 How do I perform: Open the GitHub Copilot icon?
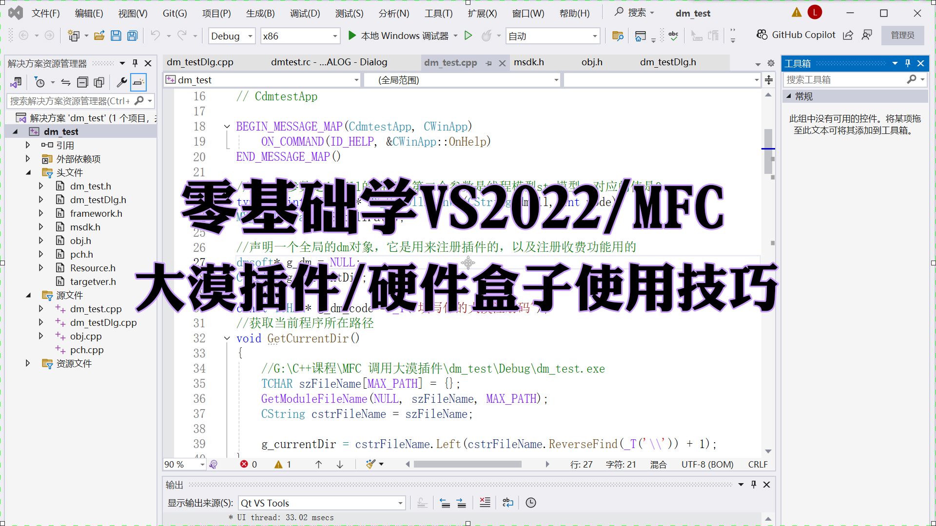click(761, 35)
